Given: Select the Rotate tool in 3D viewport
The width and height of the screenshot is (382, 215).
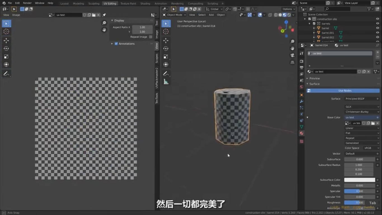Looking at the screenshot, I should click(166, 48).
